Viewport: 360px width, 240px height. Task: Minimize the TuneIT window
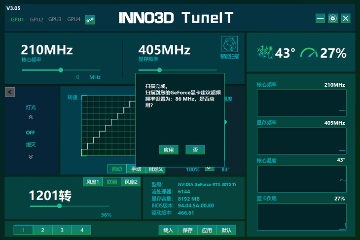[x=321, y=19]
